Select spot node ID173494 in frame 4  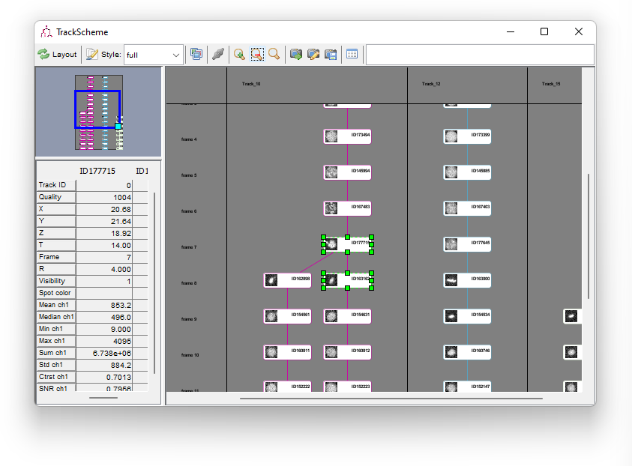[x=347, y=136]
